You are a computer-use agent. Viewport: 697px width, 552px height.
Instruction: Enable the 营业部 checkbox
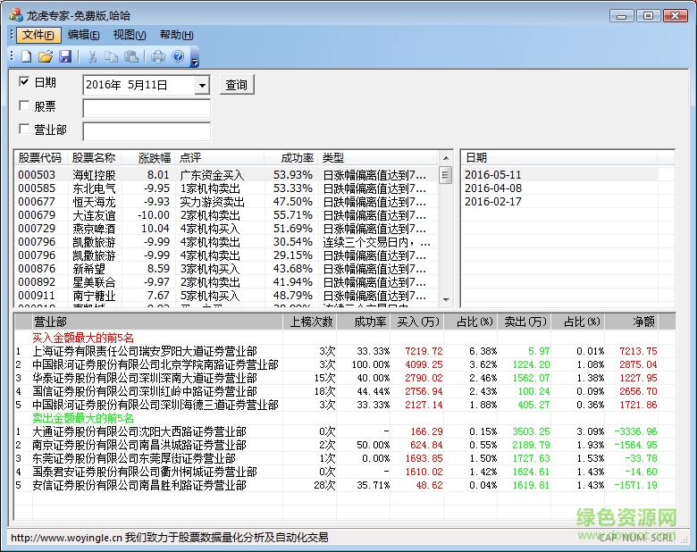coord(25,130)
